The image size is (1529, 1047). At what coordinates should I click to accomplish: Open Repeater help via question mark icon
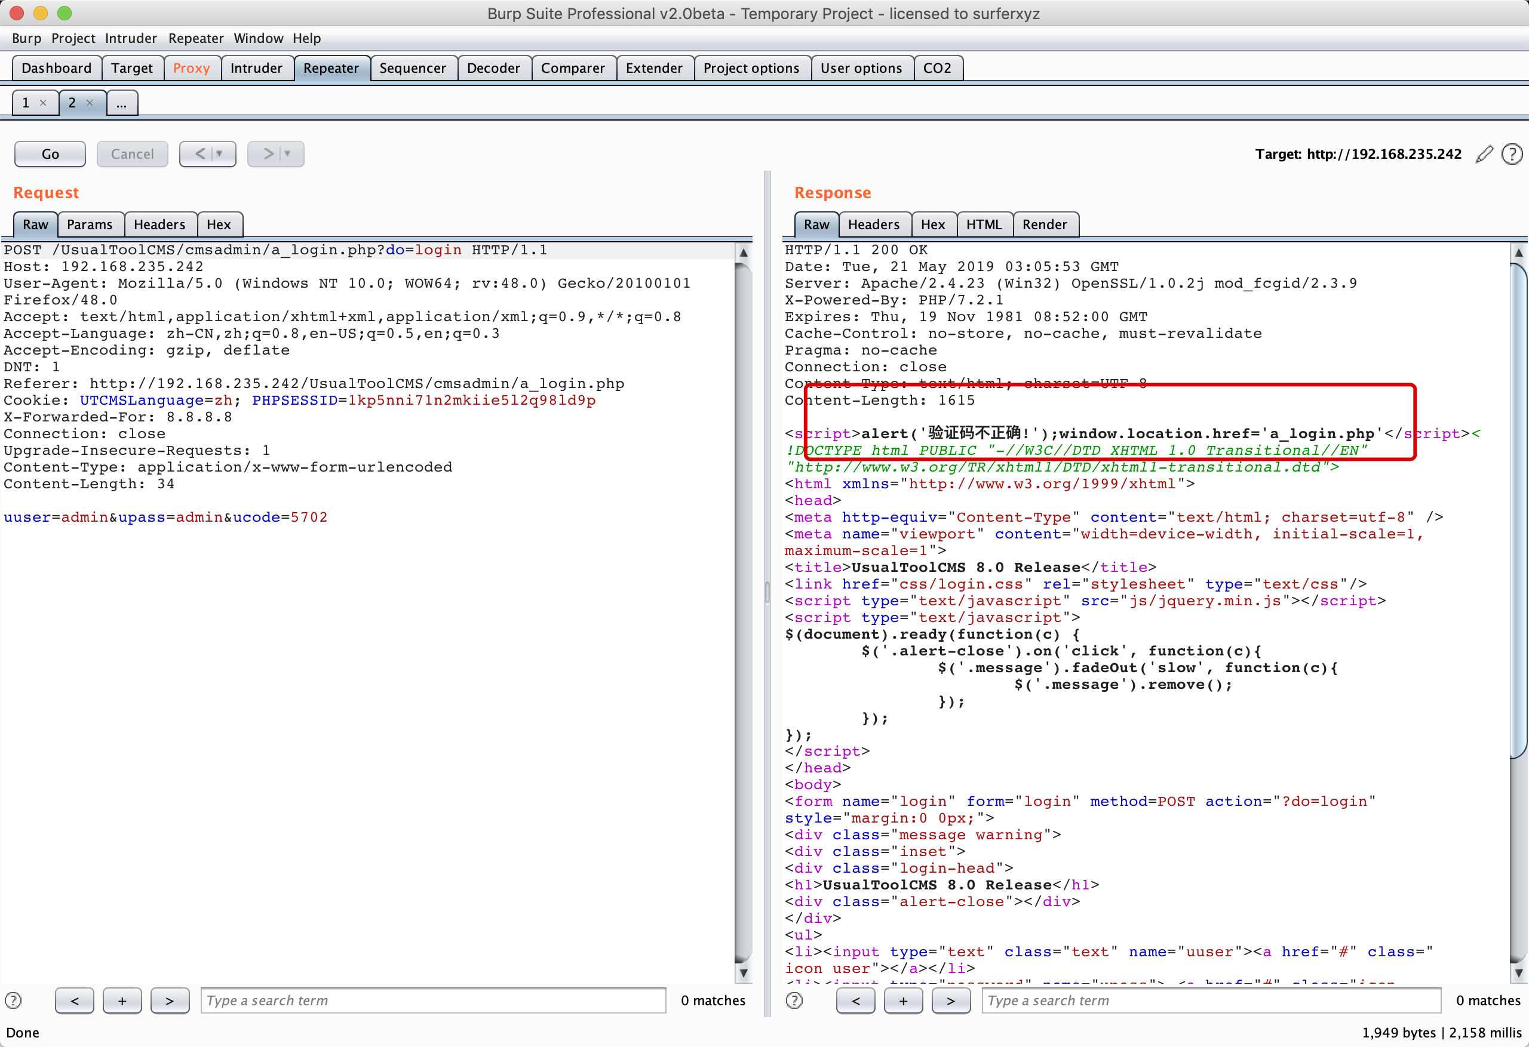(1512, 154)
